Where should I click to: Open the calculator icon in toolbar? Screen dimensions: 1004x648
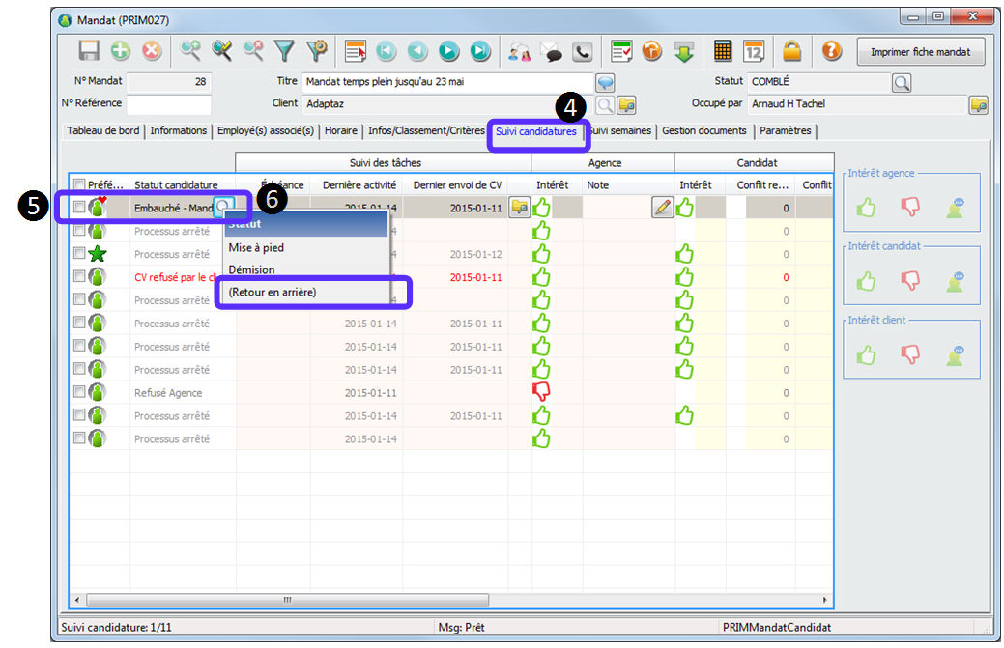723,51
